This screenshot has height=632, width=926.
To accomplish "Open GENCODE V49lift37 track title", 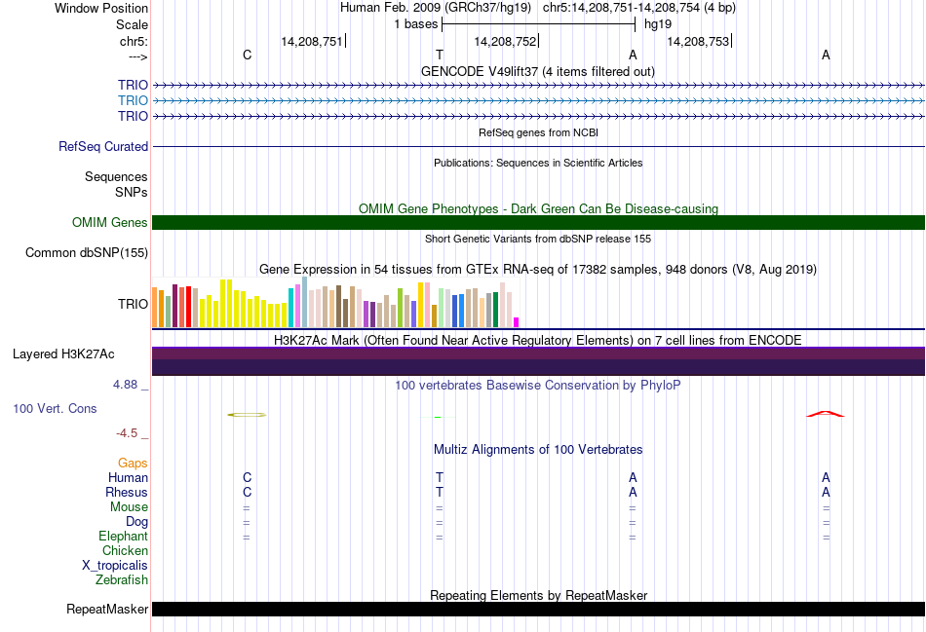I will [x=538, y=71].
